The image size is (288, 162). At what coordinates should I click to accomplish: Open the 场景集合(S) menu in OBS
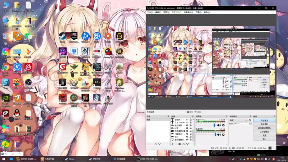click(x=188, y=12)
